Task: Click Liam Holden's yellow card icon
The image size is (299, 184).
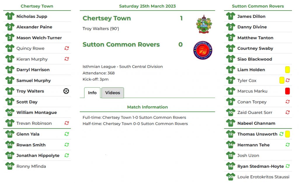Action: 287,70
